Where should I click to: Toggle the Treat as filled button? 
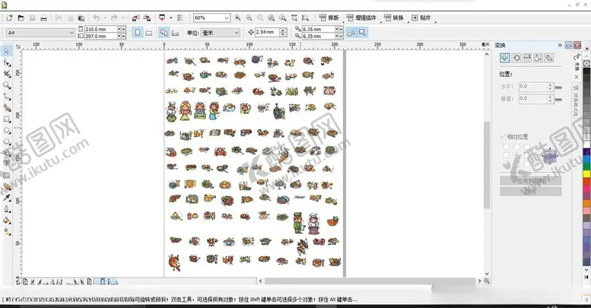362,33
